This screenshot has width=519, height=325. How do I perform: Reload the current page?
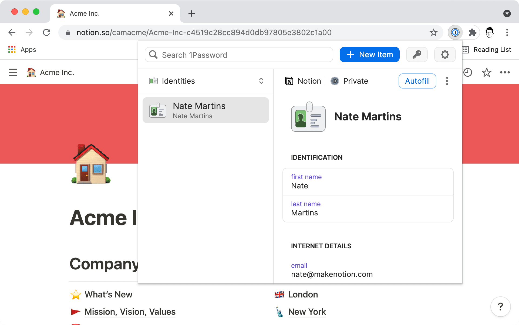coord(46,32)
